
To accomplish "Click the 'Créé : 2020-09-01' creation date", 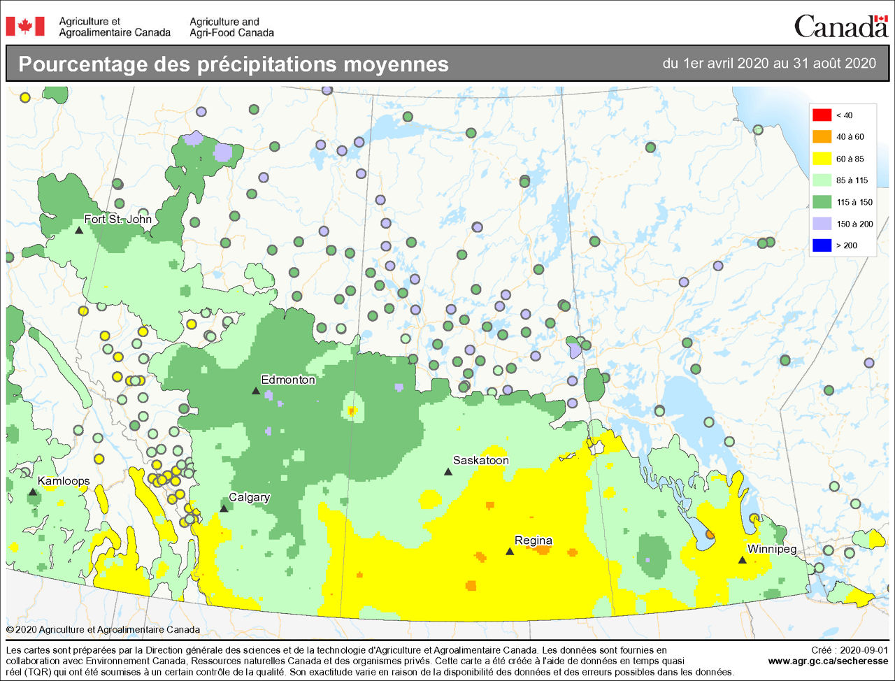I will coord(850,650).
